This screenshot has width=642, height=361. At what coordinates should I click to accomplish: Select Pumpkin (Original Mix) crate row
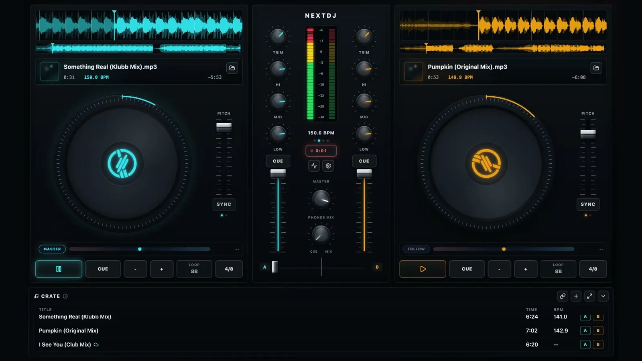pos(320,331)
